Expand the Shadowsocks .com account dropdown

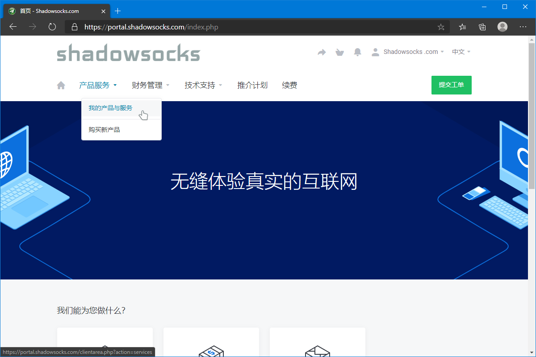pos(408,52)
